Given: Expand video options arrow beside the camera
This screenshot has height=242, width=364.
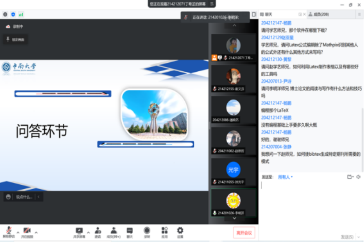Looking at the screenshot, I should [36, 232].
